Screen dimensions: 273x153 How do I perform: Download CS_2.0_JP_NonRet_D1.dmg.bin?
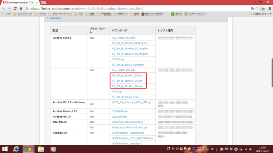coord(130,43)
